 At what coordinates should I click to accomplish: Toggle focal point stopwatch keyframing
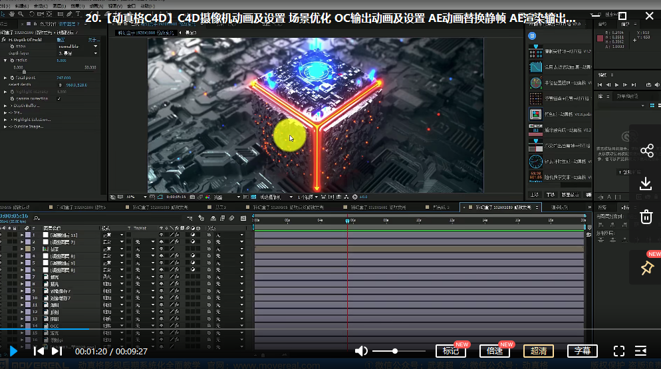pos(12,78)
